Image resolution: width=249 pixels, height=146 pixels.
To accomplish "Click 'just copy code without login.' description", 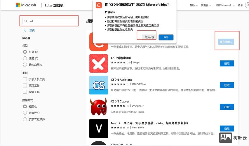I will coord(128,112).
